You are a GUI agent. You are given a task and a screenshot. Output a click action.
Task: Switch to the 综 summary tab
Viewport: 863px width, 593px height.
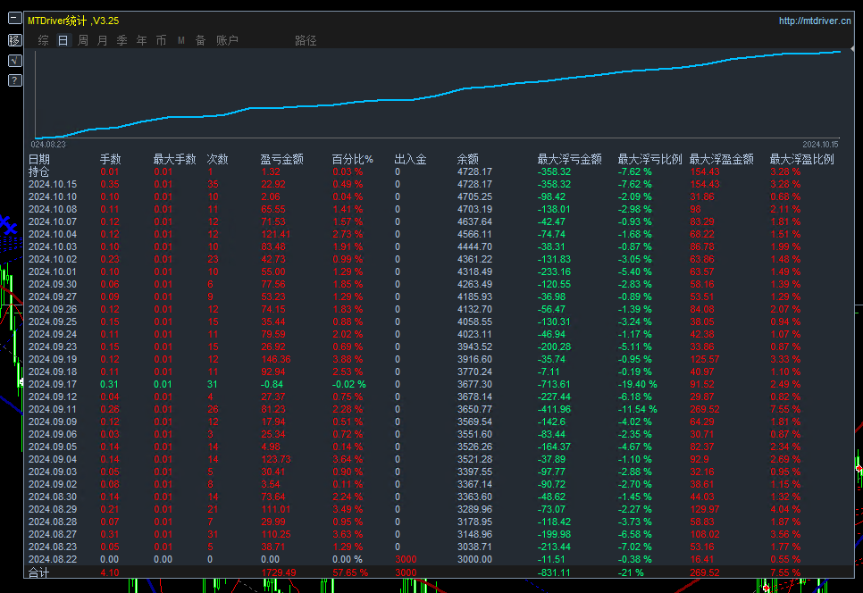pyautogui.click(x=44, y=40)
